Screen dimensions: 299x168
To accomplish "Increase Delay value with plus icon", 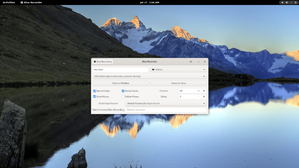I will [204, 97].
